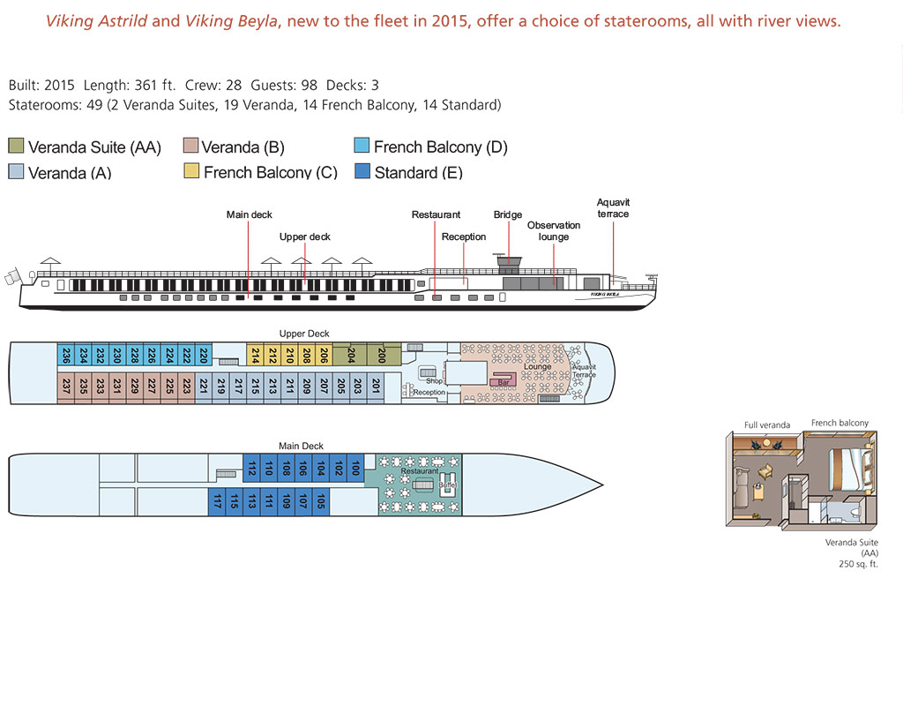Click the Reception label on Upper Deck plan
This screenshot has height=706, width=903.
click(x=429, y=393)
